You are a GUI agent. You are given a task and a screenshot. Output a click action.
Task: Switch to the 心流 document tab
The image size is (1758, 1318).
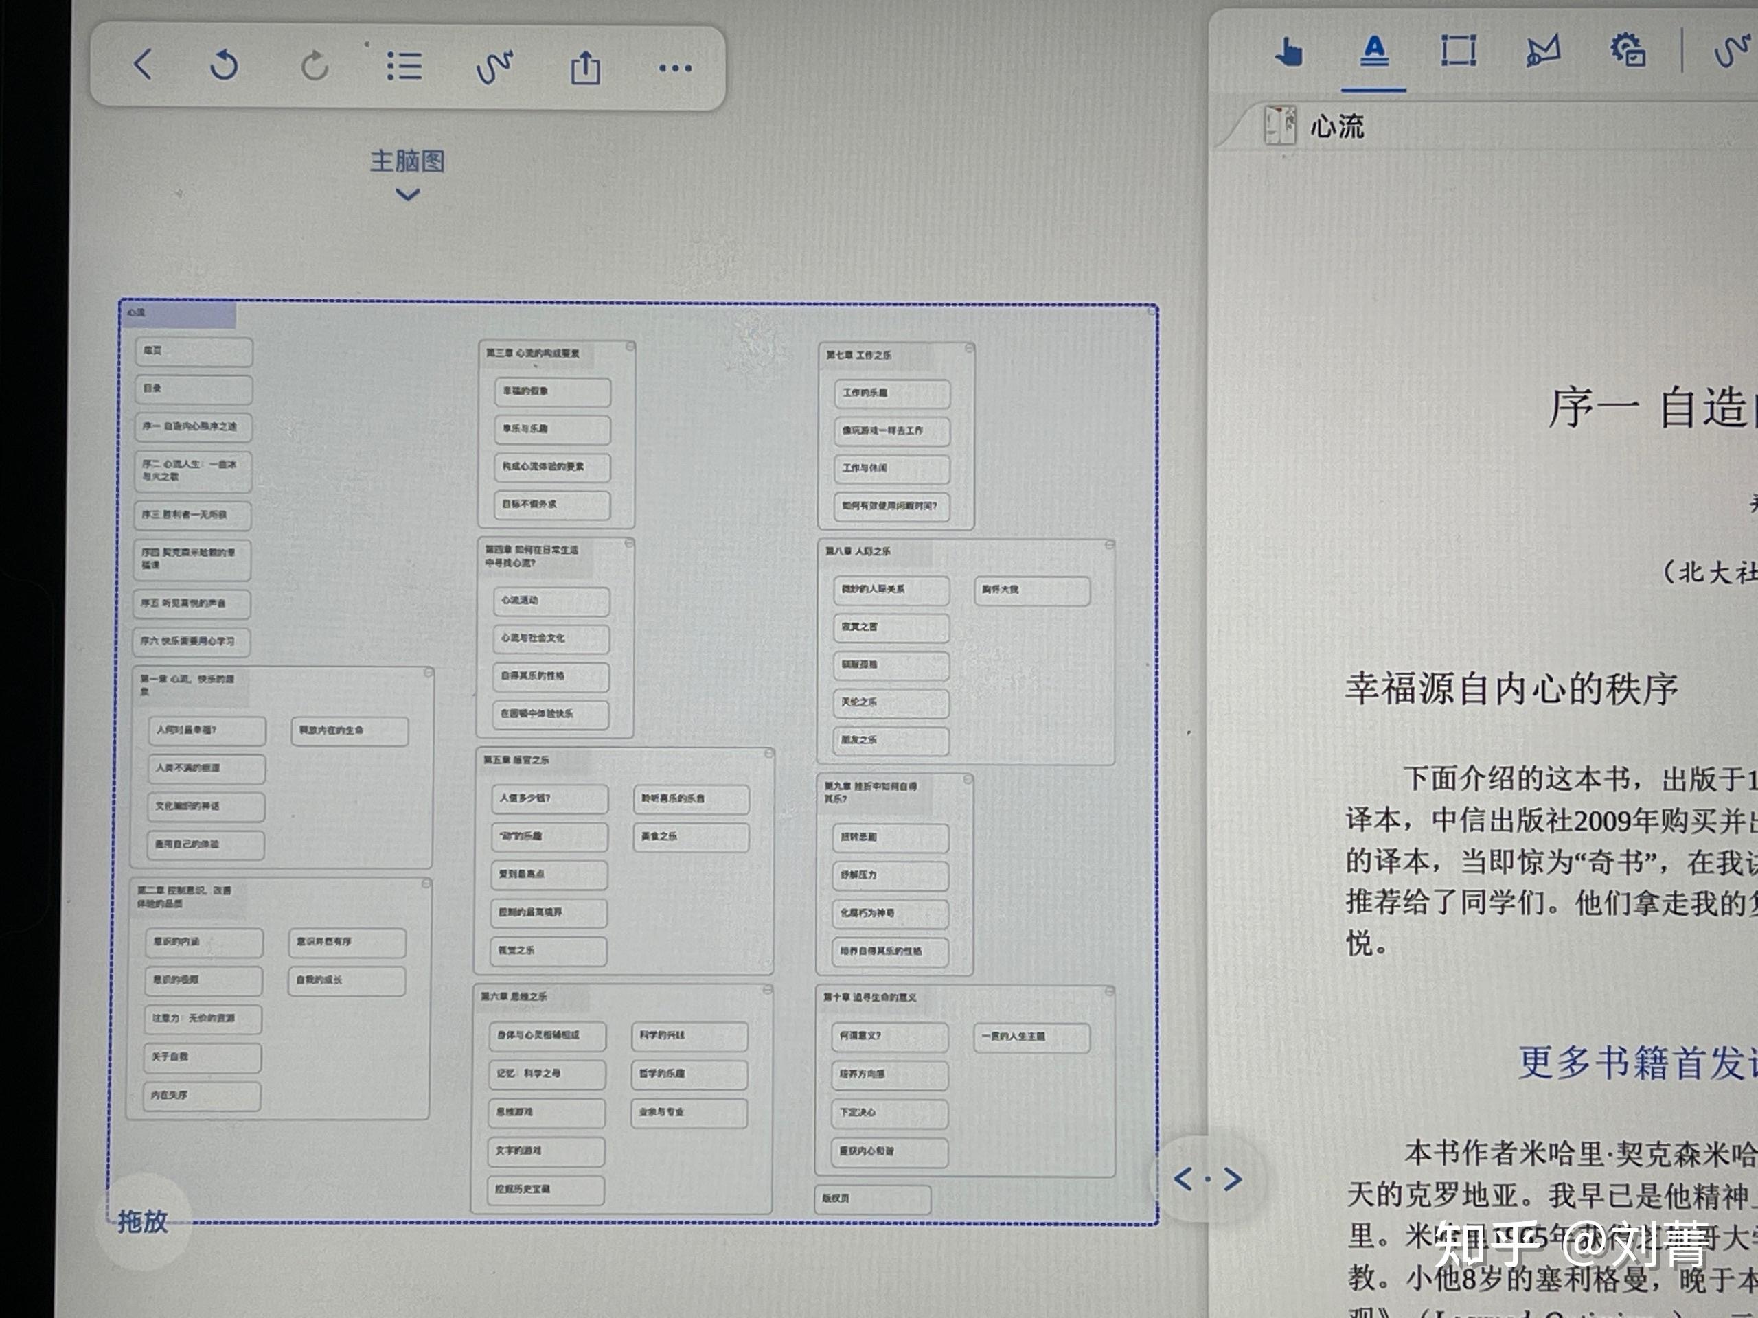pyautogui.click(x=1338, y=127)
